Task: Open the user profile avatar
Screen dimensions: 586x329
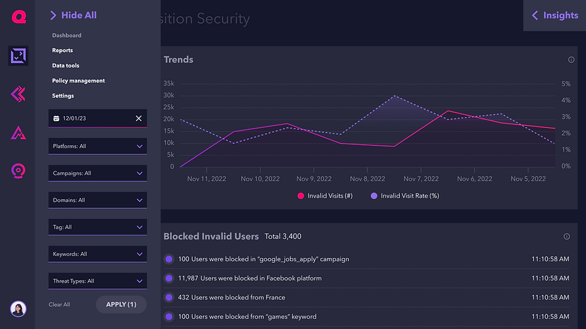Action: 18,309
